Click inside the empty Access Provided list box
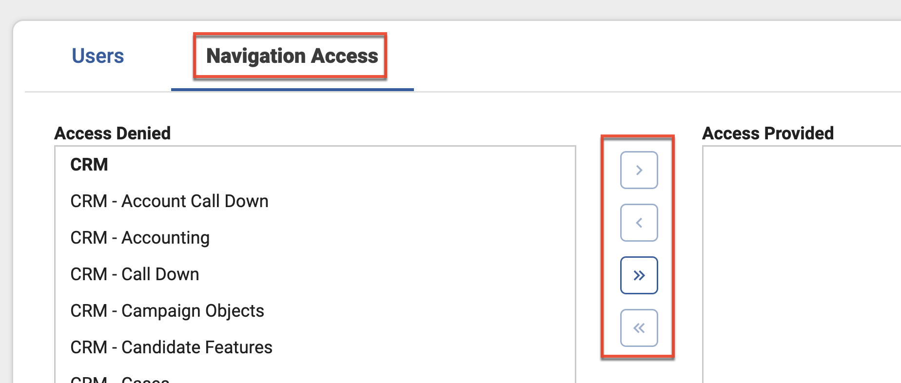Viewport: 901px width, 383px height. pyautogui.click(x=800, y=263)
